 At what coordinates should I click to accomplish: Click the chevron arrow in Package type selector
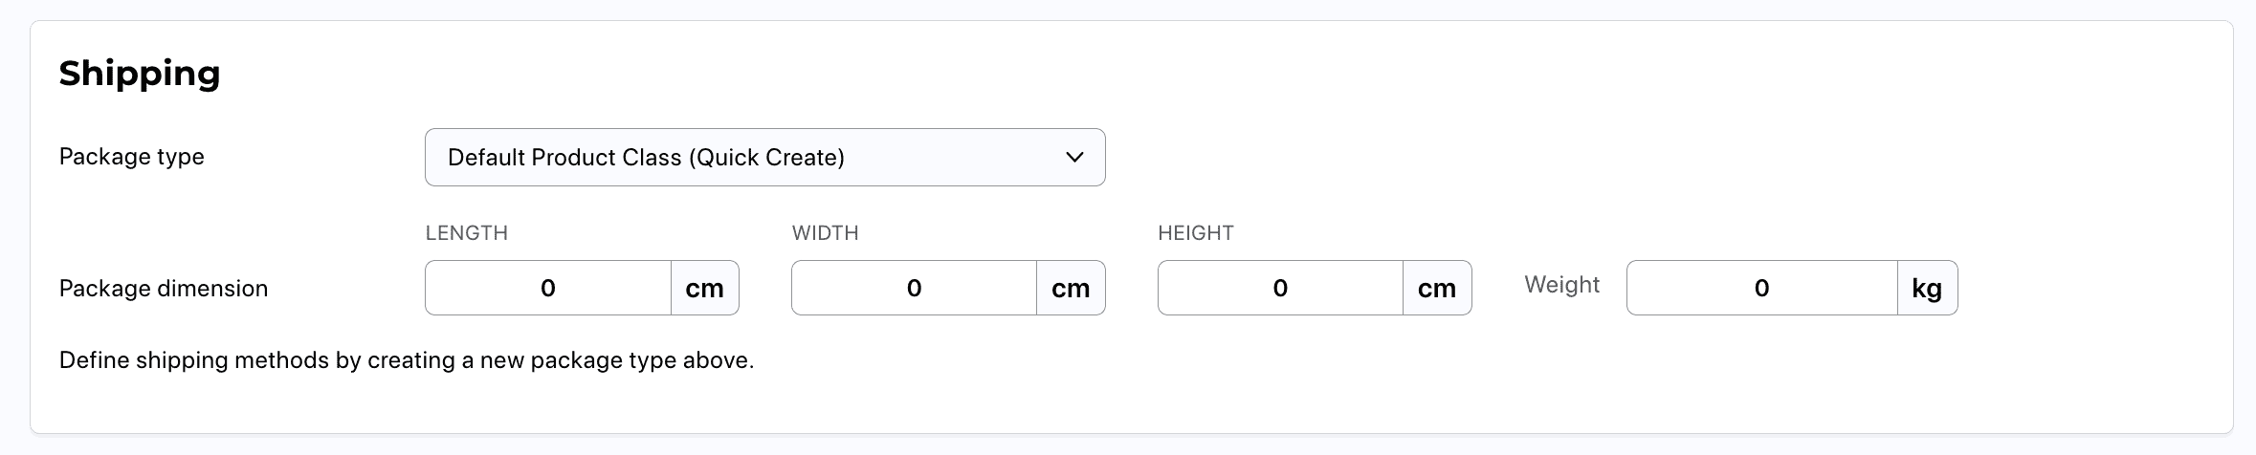tap(1074, 158)
